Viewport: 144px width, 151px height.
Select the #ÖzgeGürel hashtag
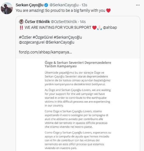[x=43, y=37]
